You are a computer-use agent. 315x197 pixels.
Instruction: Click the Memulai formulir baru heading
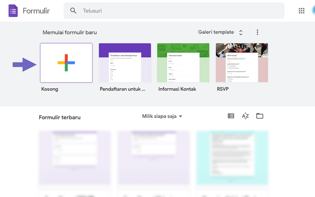coord(70,32)
